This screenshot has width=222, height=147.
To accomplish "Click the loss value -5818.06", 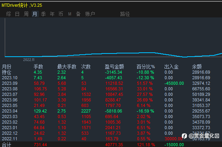I will (x=113, y=111).
